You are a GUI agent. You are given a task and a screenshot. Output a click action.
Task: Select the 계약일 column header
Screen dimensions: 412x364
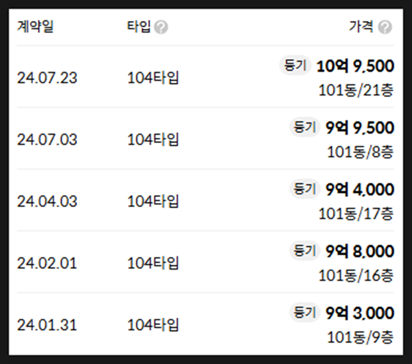tap(35, 27)
